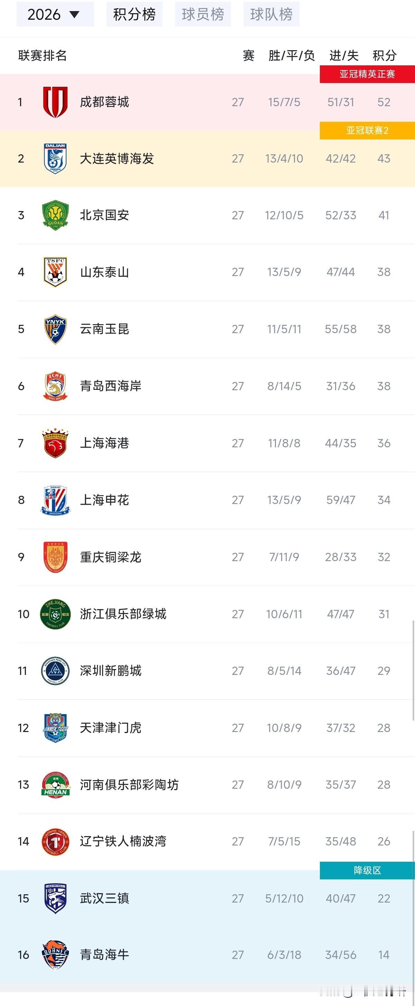Open the 北京国安 green badge
415x1006 pixels.
(x=55, y=215)
